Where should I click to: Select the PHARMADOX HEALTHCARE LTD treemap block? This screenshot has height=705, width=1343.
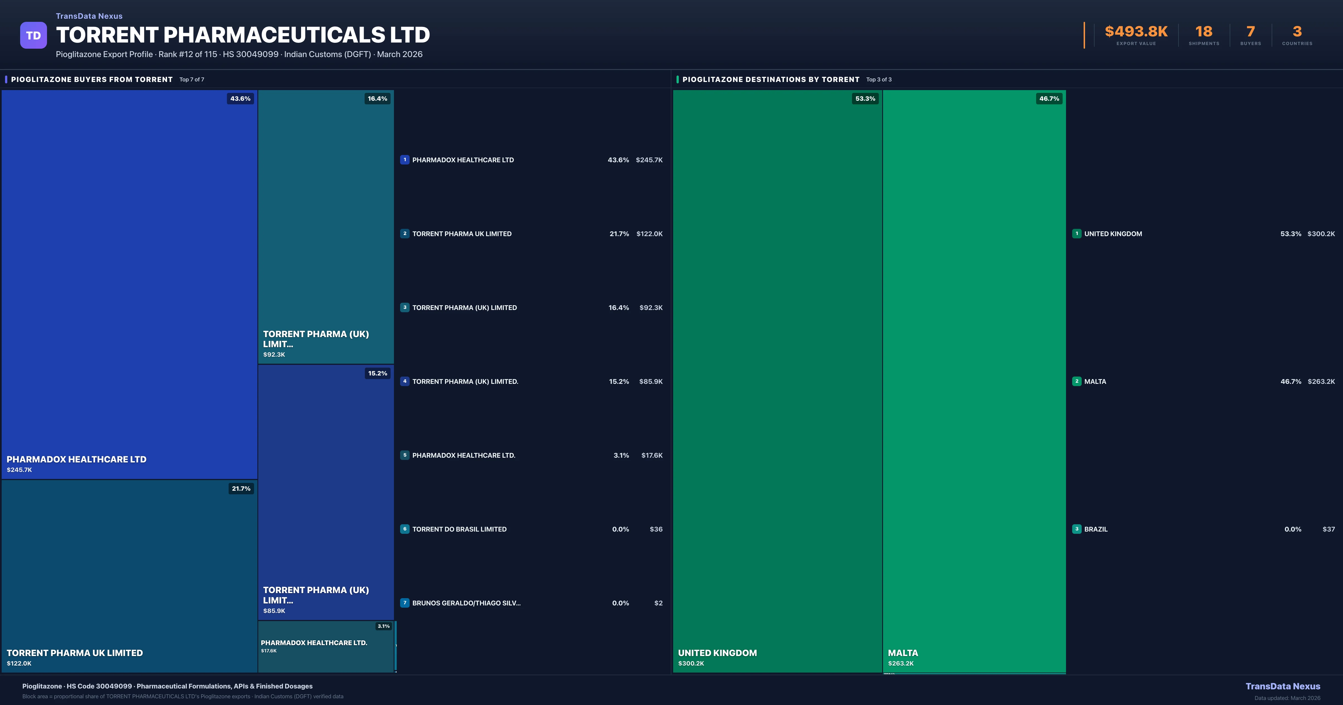tap(129, 287)
